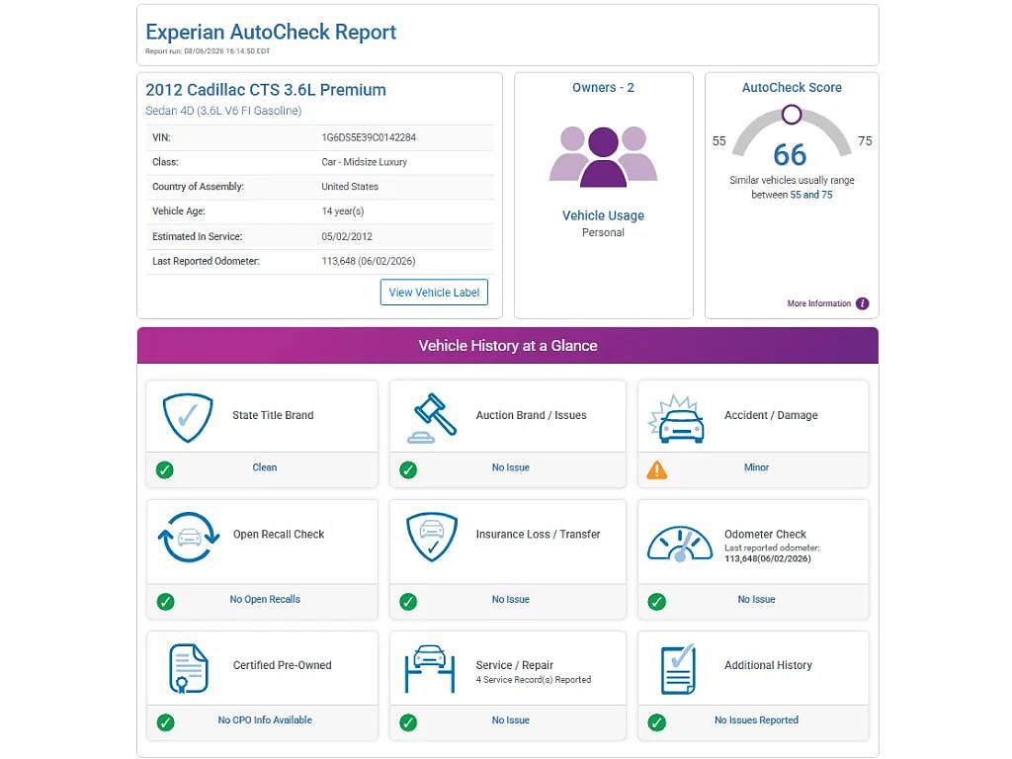
Task: Click the Insurance Loss shield car icon
Action: 432,537
